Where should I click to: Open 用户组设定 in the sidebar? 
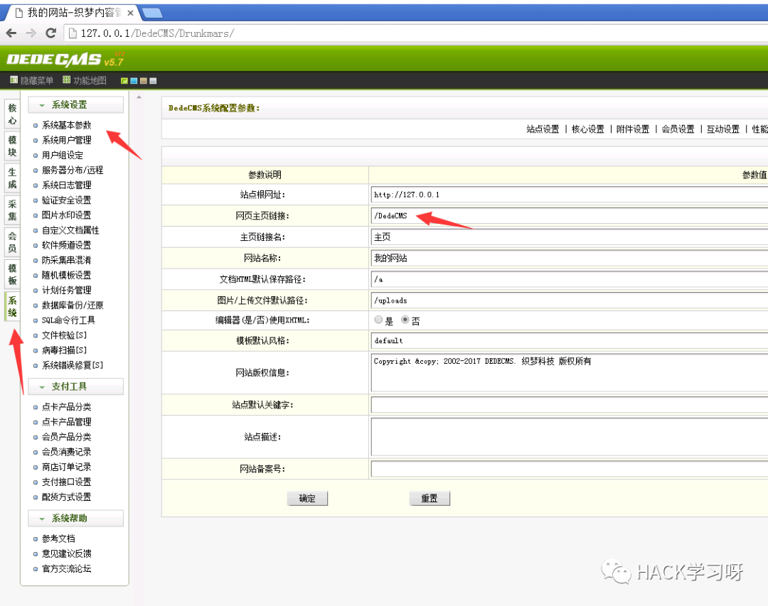click(x=62, y=155)
